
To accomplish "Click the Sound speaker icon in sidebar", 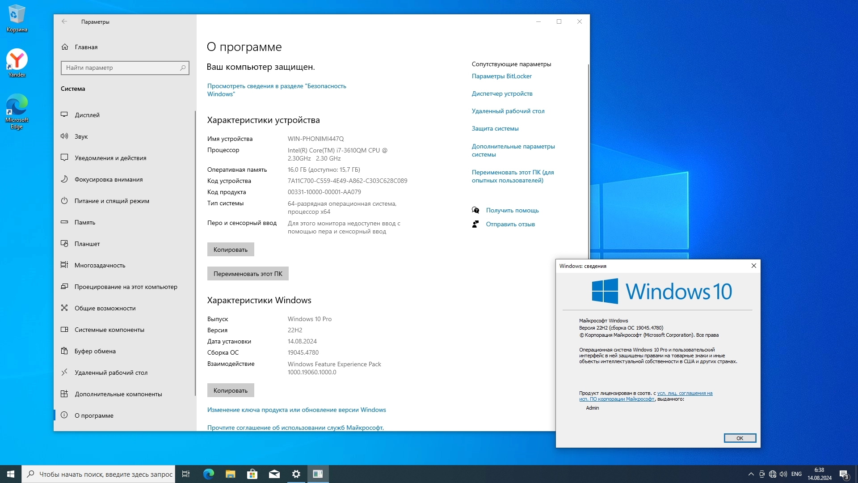I will [x=64, y=136].
